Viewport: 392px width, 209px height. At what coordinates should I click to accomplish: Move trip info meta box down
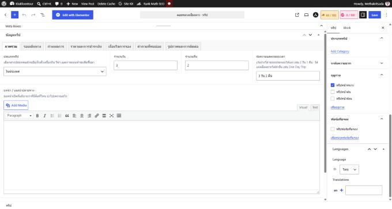(310, 35)
